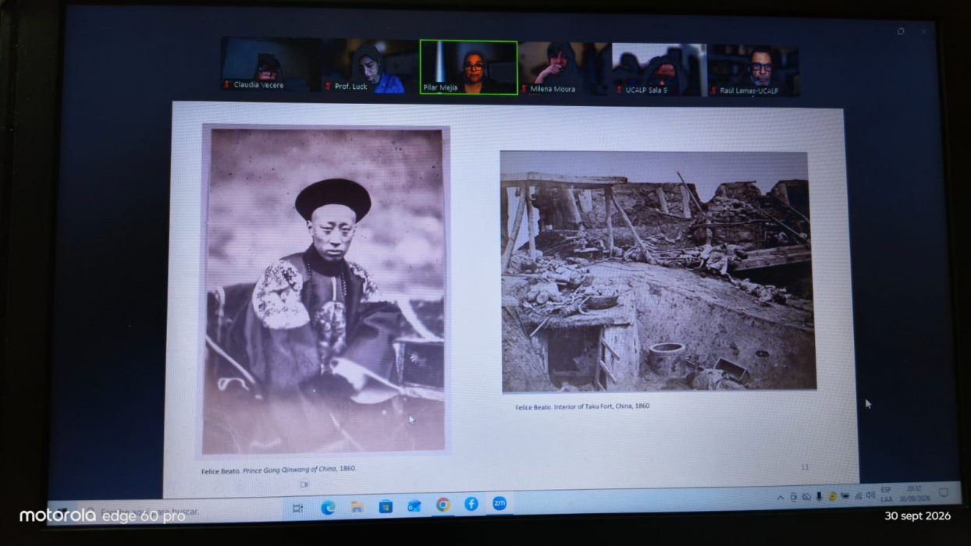The width and height of the screenshot is (971, 546).
Task: Open the taskbar clock and calendar
Action: pos(914,494)
